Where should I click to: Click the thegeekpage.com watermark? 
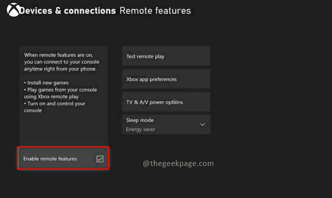(178, 164)
